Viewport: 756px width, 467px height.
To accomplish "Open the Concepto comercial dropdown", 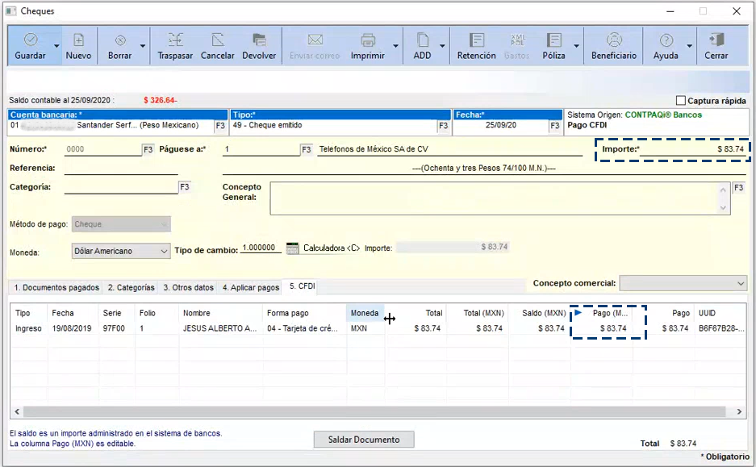I will click(x=741, y=283).
